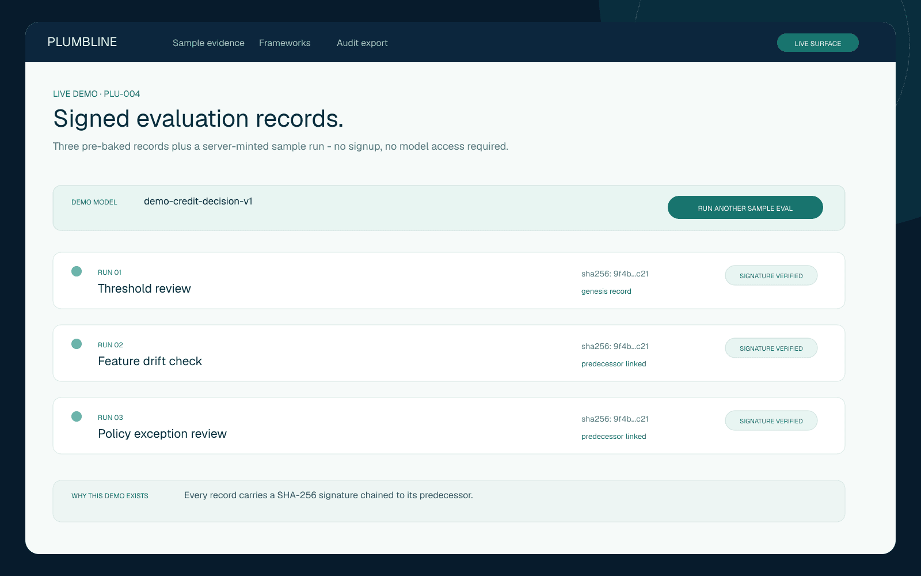Click the status dot for Run 02

[77, 344]
